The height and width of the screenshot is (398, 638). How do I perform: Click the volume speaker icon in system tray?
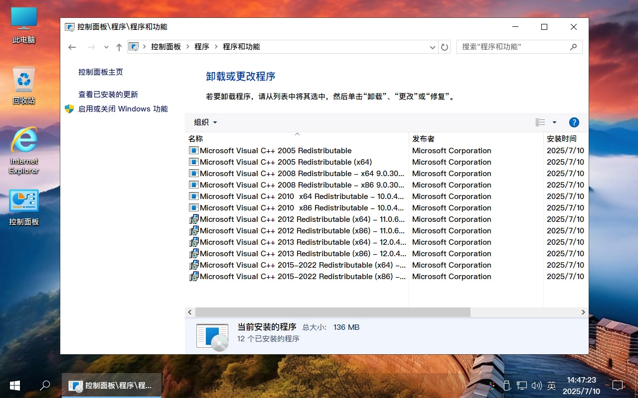pos(537,385)
